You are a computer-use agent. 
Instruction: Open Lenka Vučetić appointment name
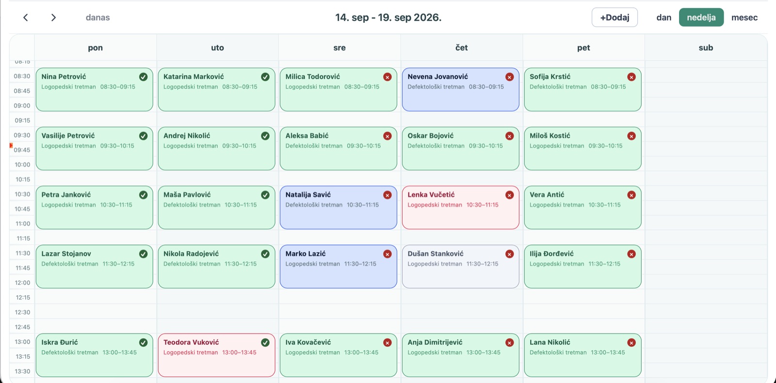(x=431, y=195)
